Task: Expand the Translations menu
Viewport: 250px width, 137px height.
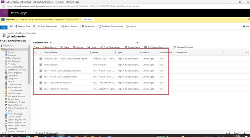Action: pos(88,26)
